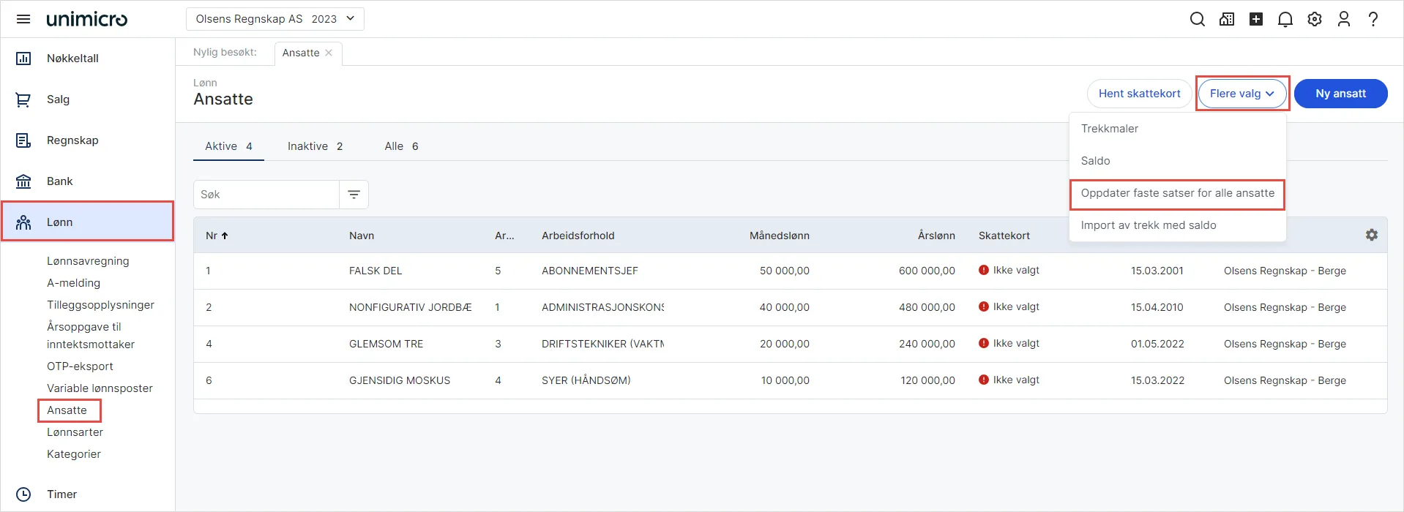
Task: Click Ikke valgt for NONFIGURATIV JORDBÆ row
Action: (x=1016, y=306)
